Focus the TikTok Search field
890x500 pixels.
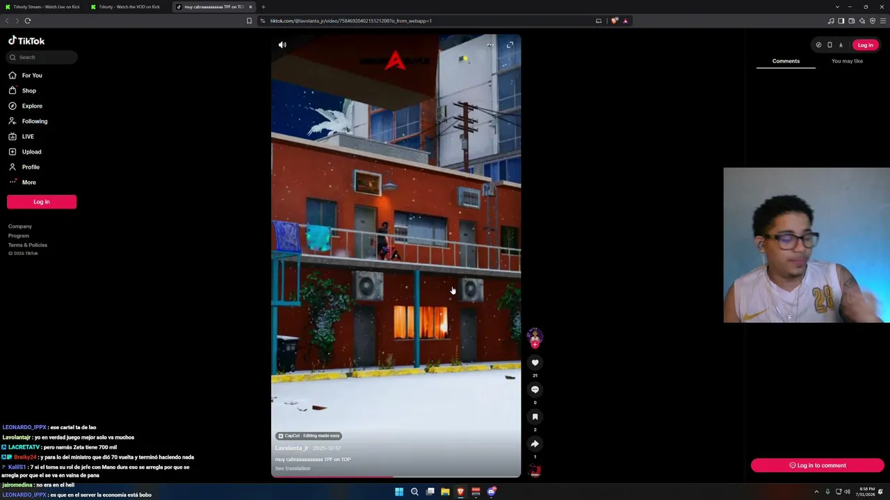42,57
